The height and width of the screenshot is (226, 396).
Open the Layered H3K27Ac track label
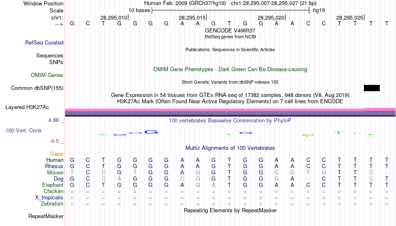[x=27, y=107]
